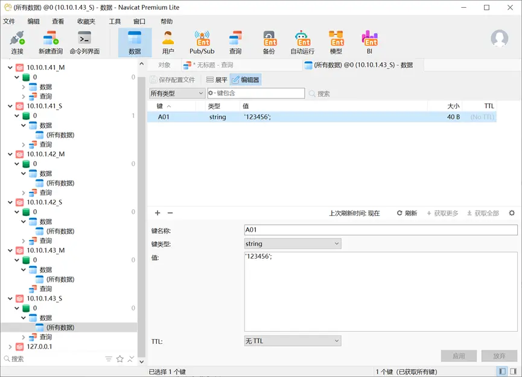Toggle the favorites star at tree bottom

[119, 358]
